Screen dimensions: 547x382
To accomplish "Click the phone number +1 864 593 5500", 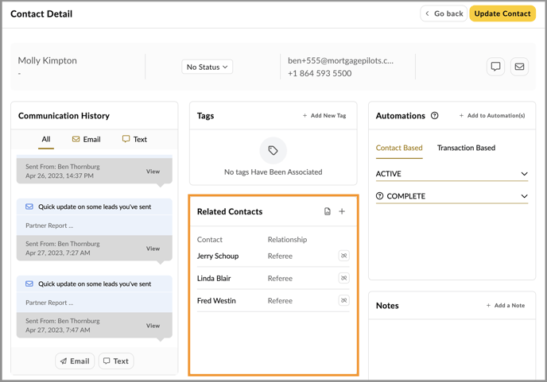I will [x=320, y=73].
